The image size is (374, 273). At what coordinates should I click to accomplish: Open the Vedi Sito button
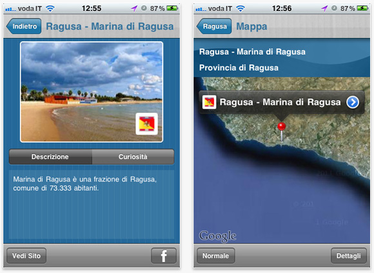[26, 256]
